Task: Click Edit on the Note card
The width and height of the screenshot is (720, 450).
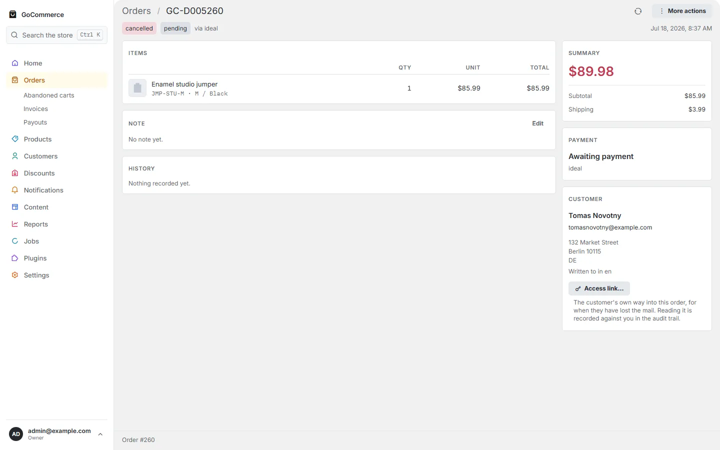Action: [x=538, y=123]
